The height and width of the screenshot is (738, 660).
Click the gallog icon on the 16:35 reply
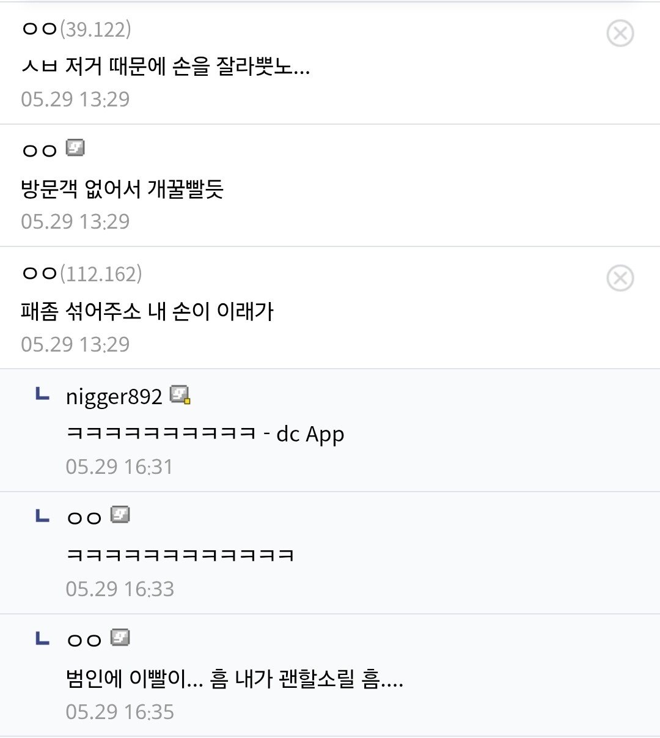120,638
